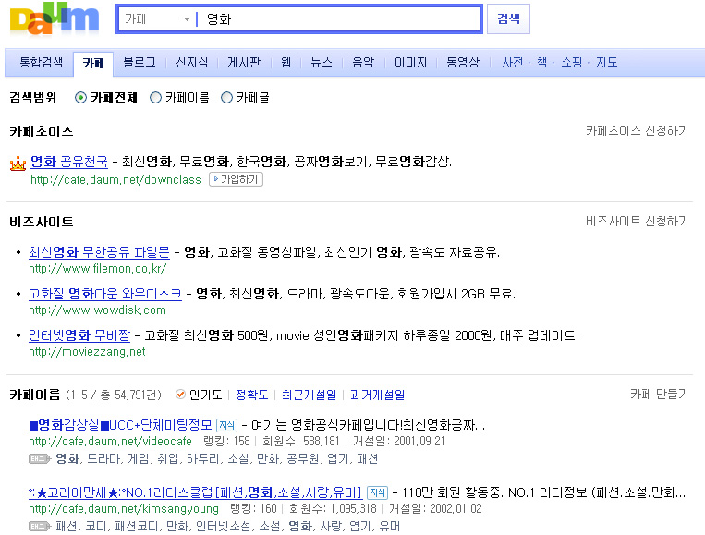The height and width of the screenshot is (535, 705).
Task: Open the 책 tab
Action: (x=542, y=62)
